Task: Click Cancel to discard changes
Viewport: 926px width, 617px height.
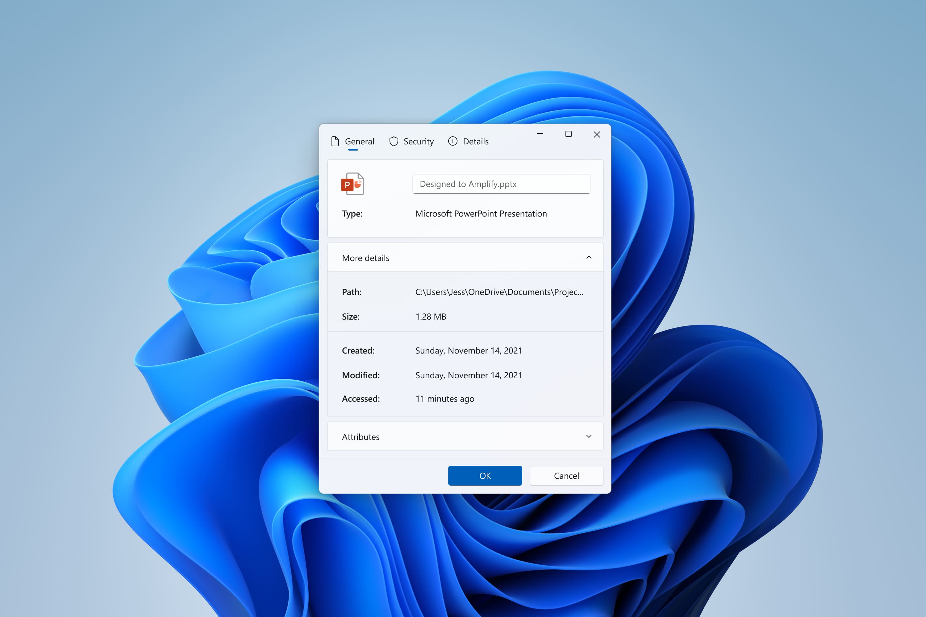Action: (566, 475)
